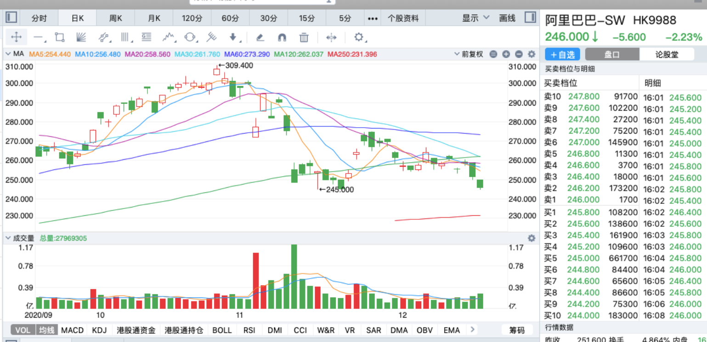707x342 pixels.
Task: Click the 明细 column header
Action: pyautogui.click(x=652, y=83)
